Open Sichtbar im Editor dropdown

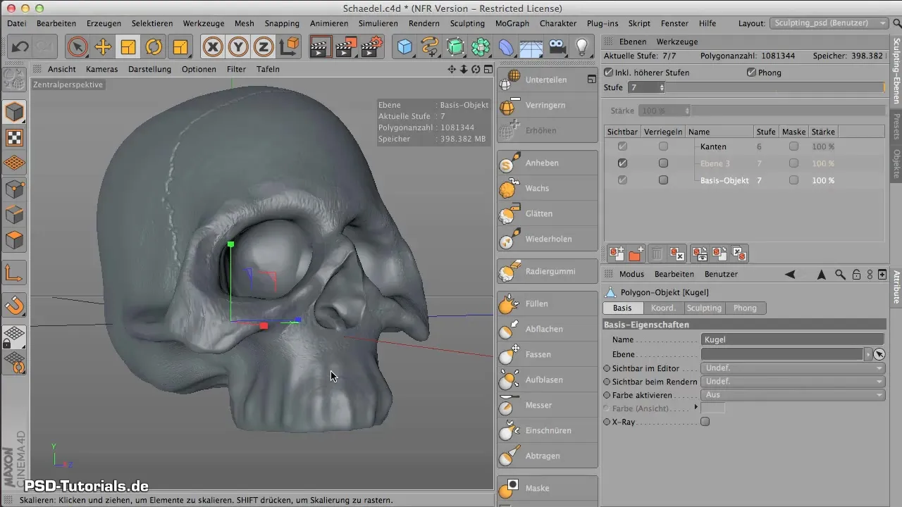pos(793,368)
